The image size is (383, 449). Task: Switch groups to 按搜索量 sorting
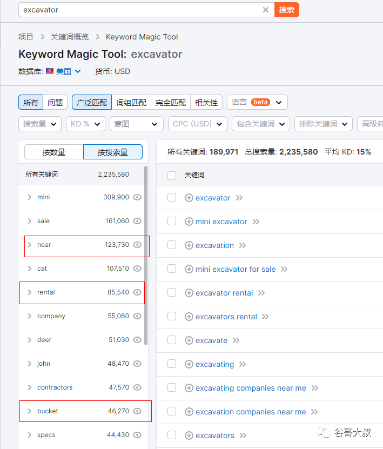point(113,152)
